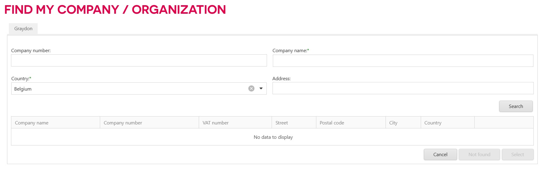The height and width of the screenshot is (183, 542).
Task: Sort by Company name column header
Action: [x=55, y=123]
